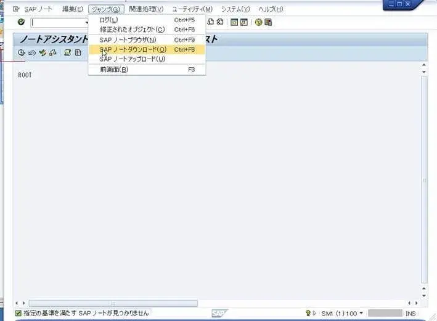The height and width of the screenshot is (321, 437).
Task: Select SAP ノートダウンロード(O) entry
Action: 147,50
